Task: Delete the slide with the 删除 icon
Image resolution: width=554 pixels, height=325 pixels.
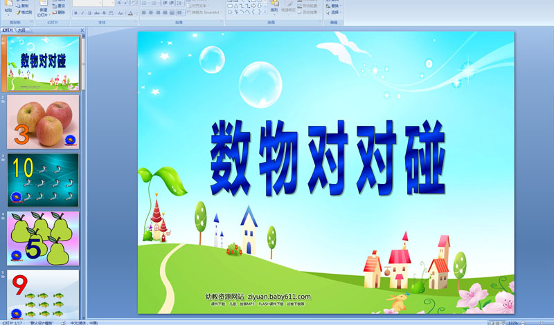Action: pos(59,12)
